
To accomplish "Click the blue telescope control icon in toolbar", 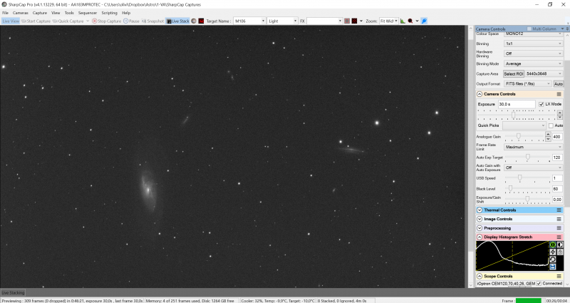I will [x=424, y=21].
